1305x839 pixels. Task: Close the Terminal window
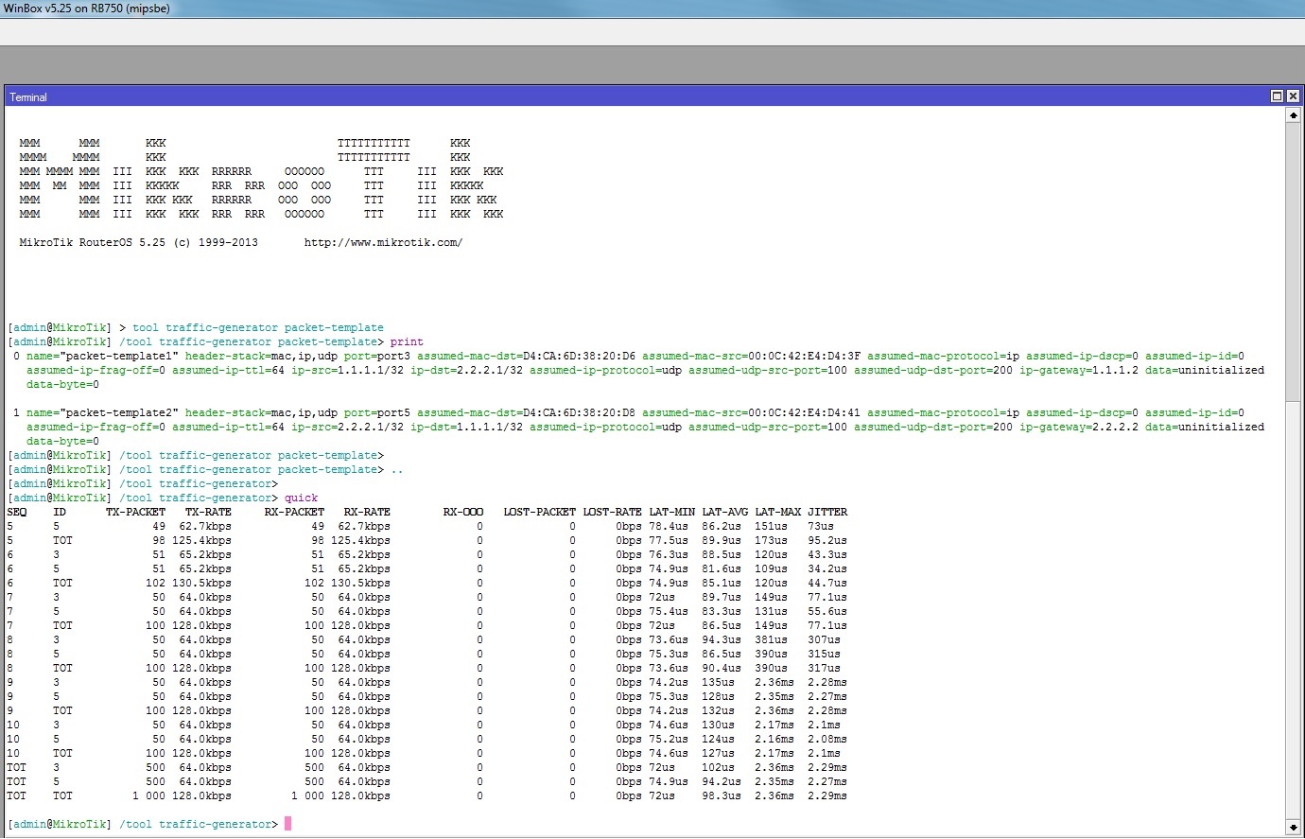1293,96
